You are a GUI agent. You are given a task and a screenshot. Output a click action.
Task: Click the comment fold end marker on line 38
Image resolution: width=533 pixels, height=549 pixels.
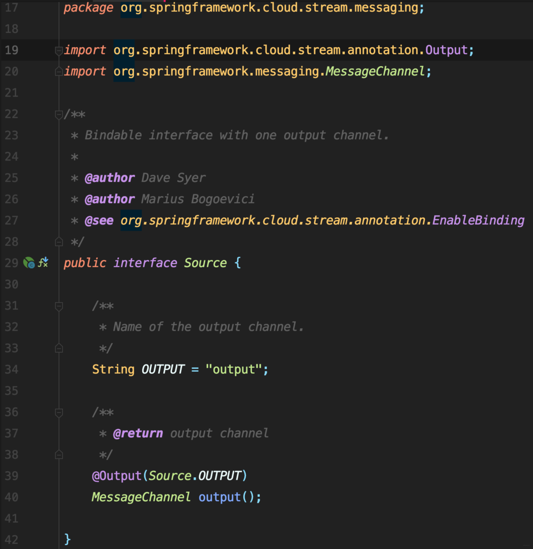59,455
